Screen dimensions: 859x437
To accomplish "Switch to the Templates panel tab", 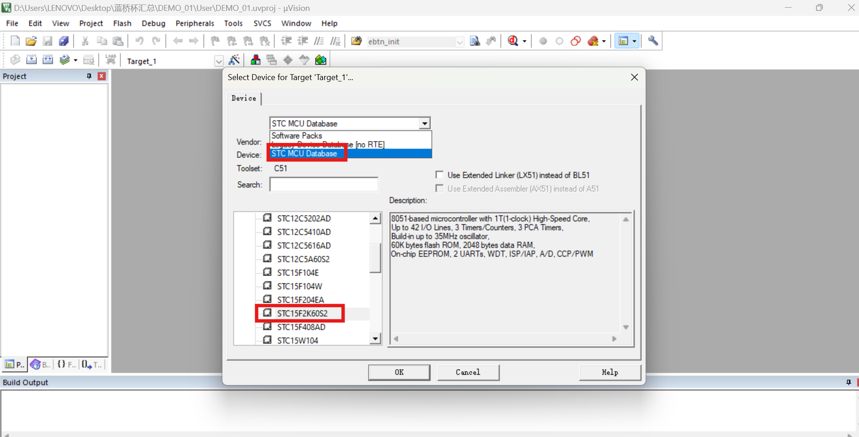I will click(92, 364).
